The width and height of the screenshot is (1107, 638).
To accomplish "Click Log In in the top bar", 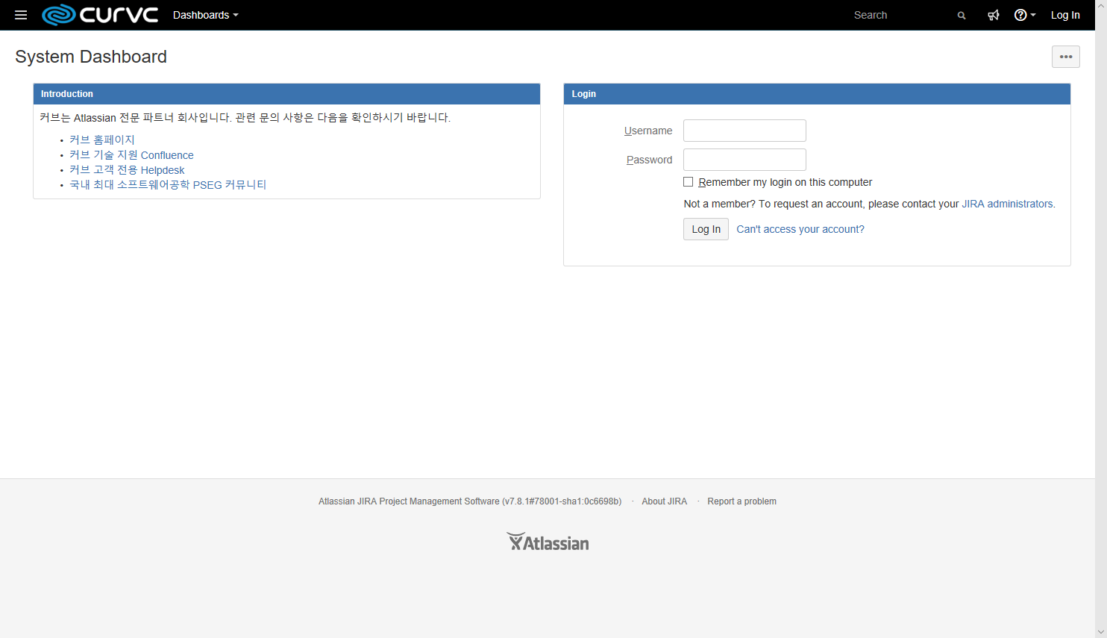I will 1065,15.
